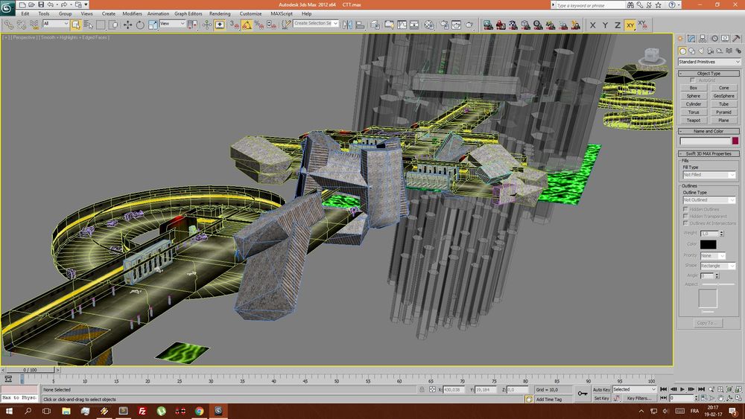
Task: Open the Graph Editors menu
Action: [x=188, y=13]
